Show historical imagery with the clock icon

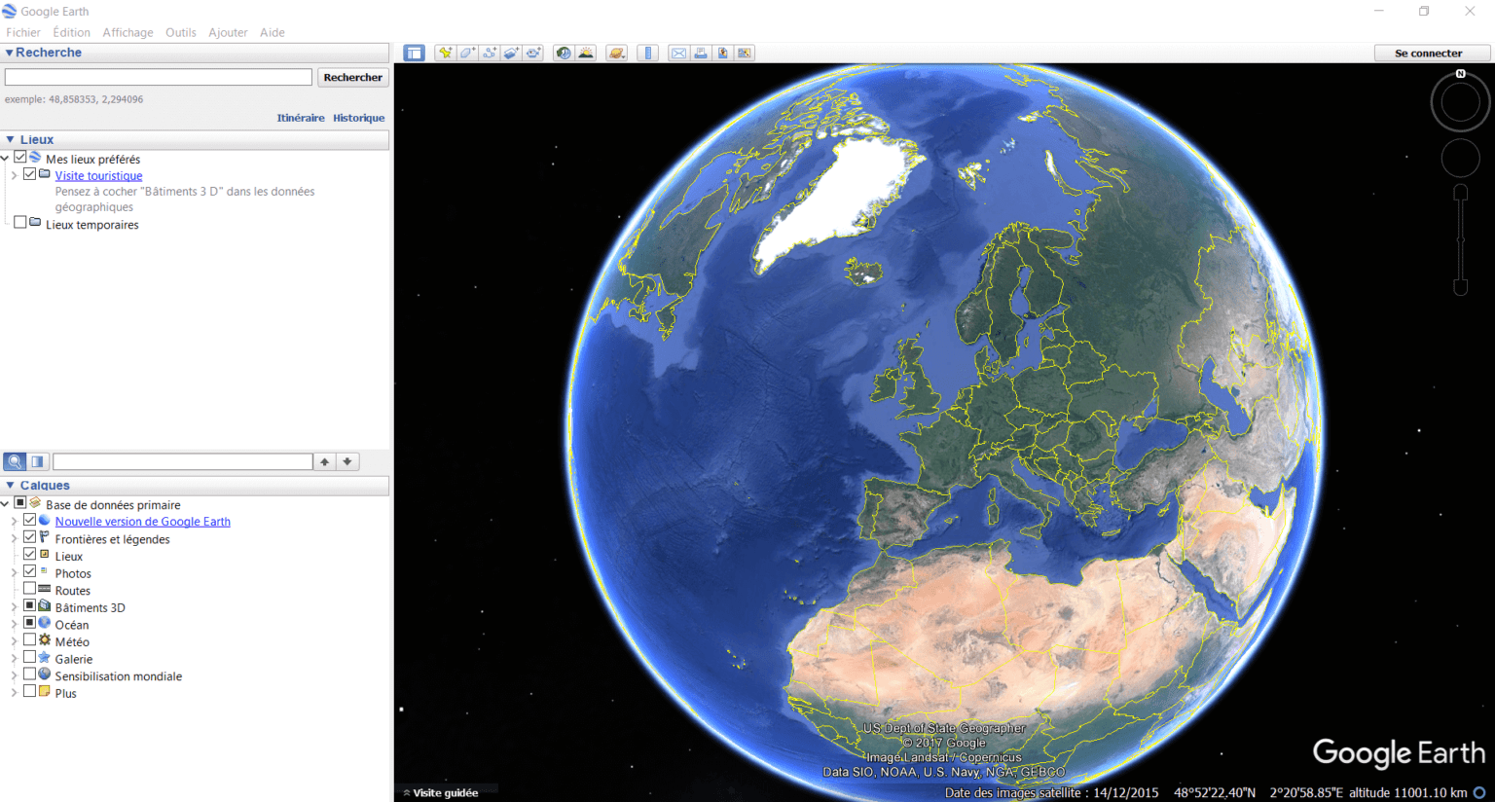click(563, 53)
